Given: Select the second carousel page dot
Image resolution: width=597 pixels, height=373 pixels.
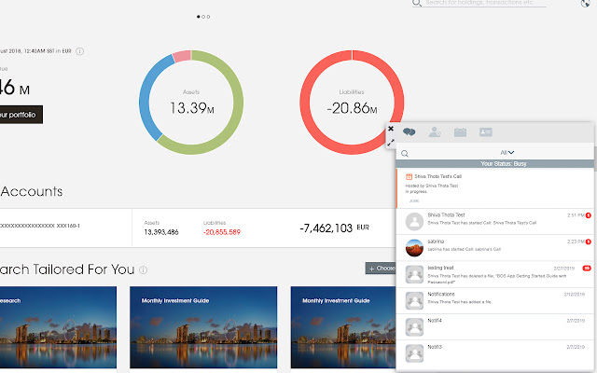Looking at the screenshot, I should coord(203,17).
